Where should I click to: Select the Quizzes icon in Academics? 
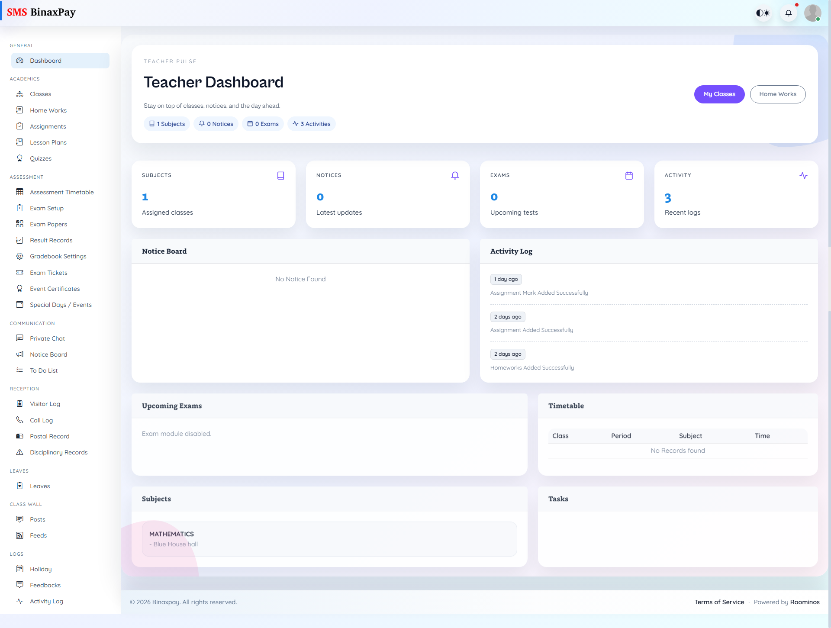(x=20, y=158)
